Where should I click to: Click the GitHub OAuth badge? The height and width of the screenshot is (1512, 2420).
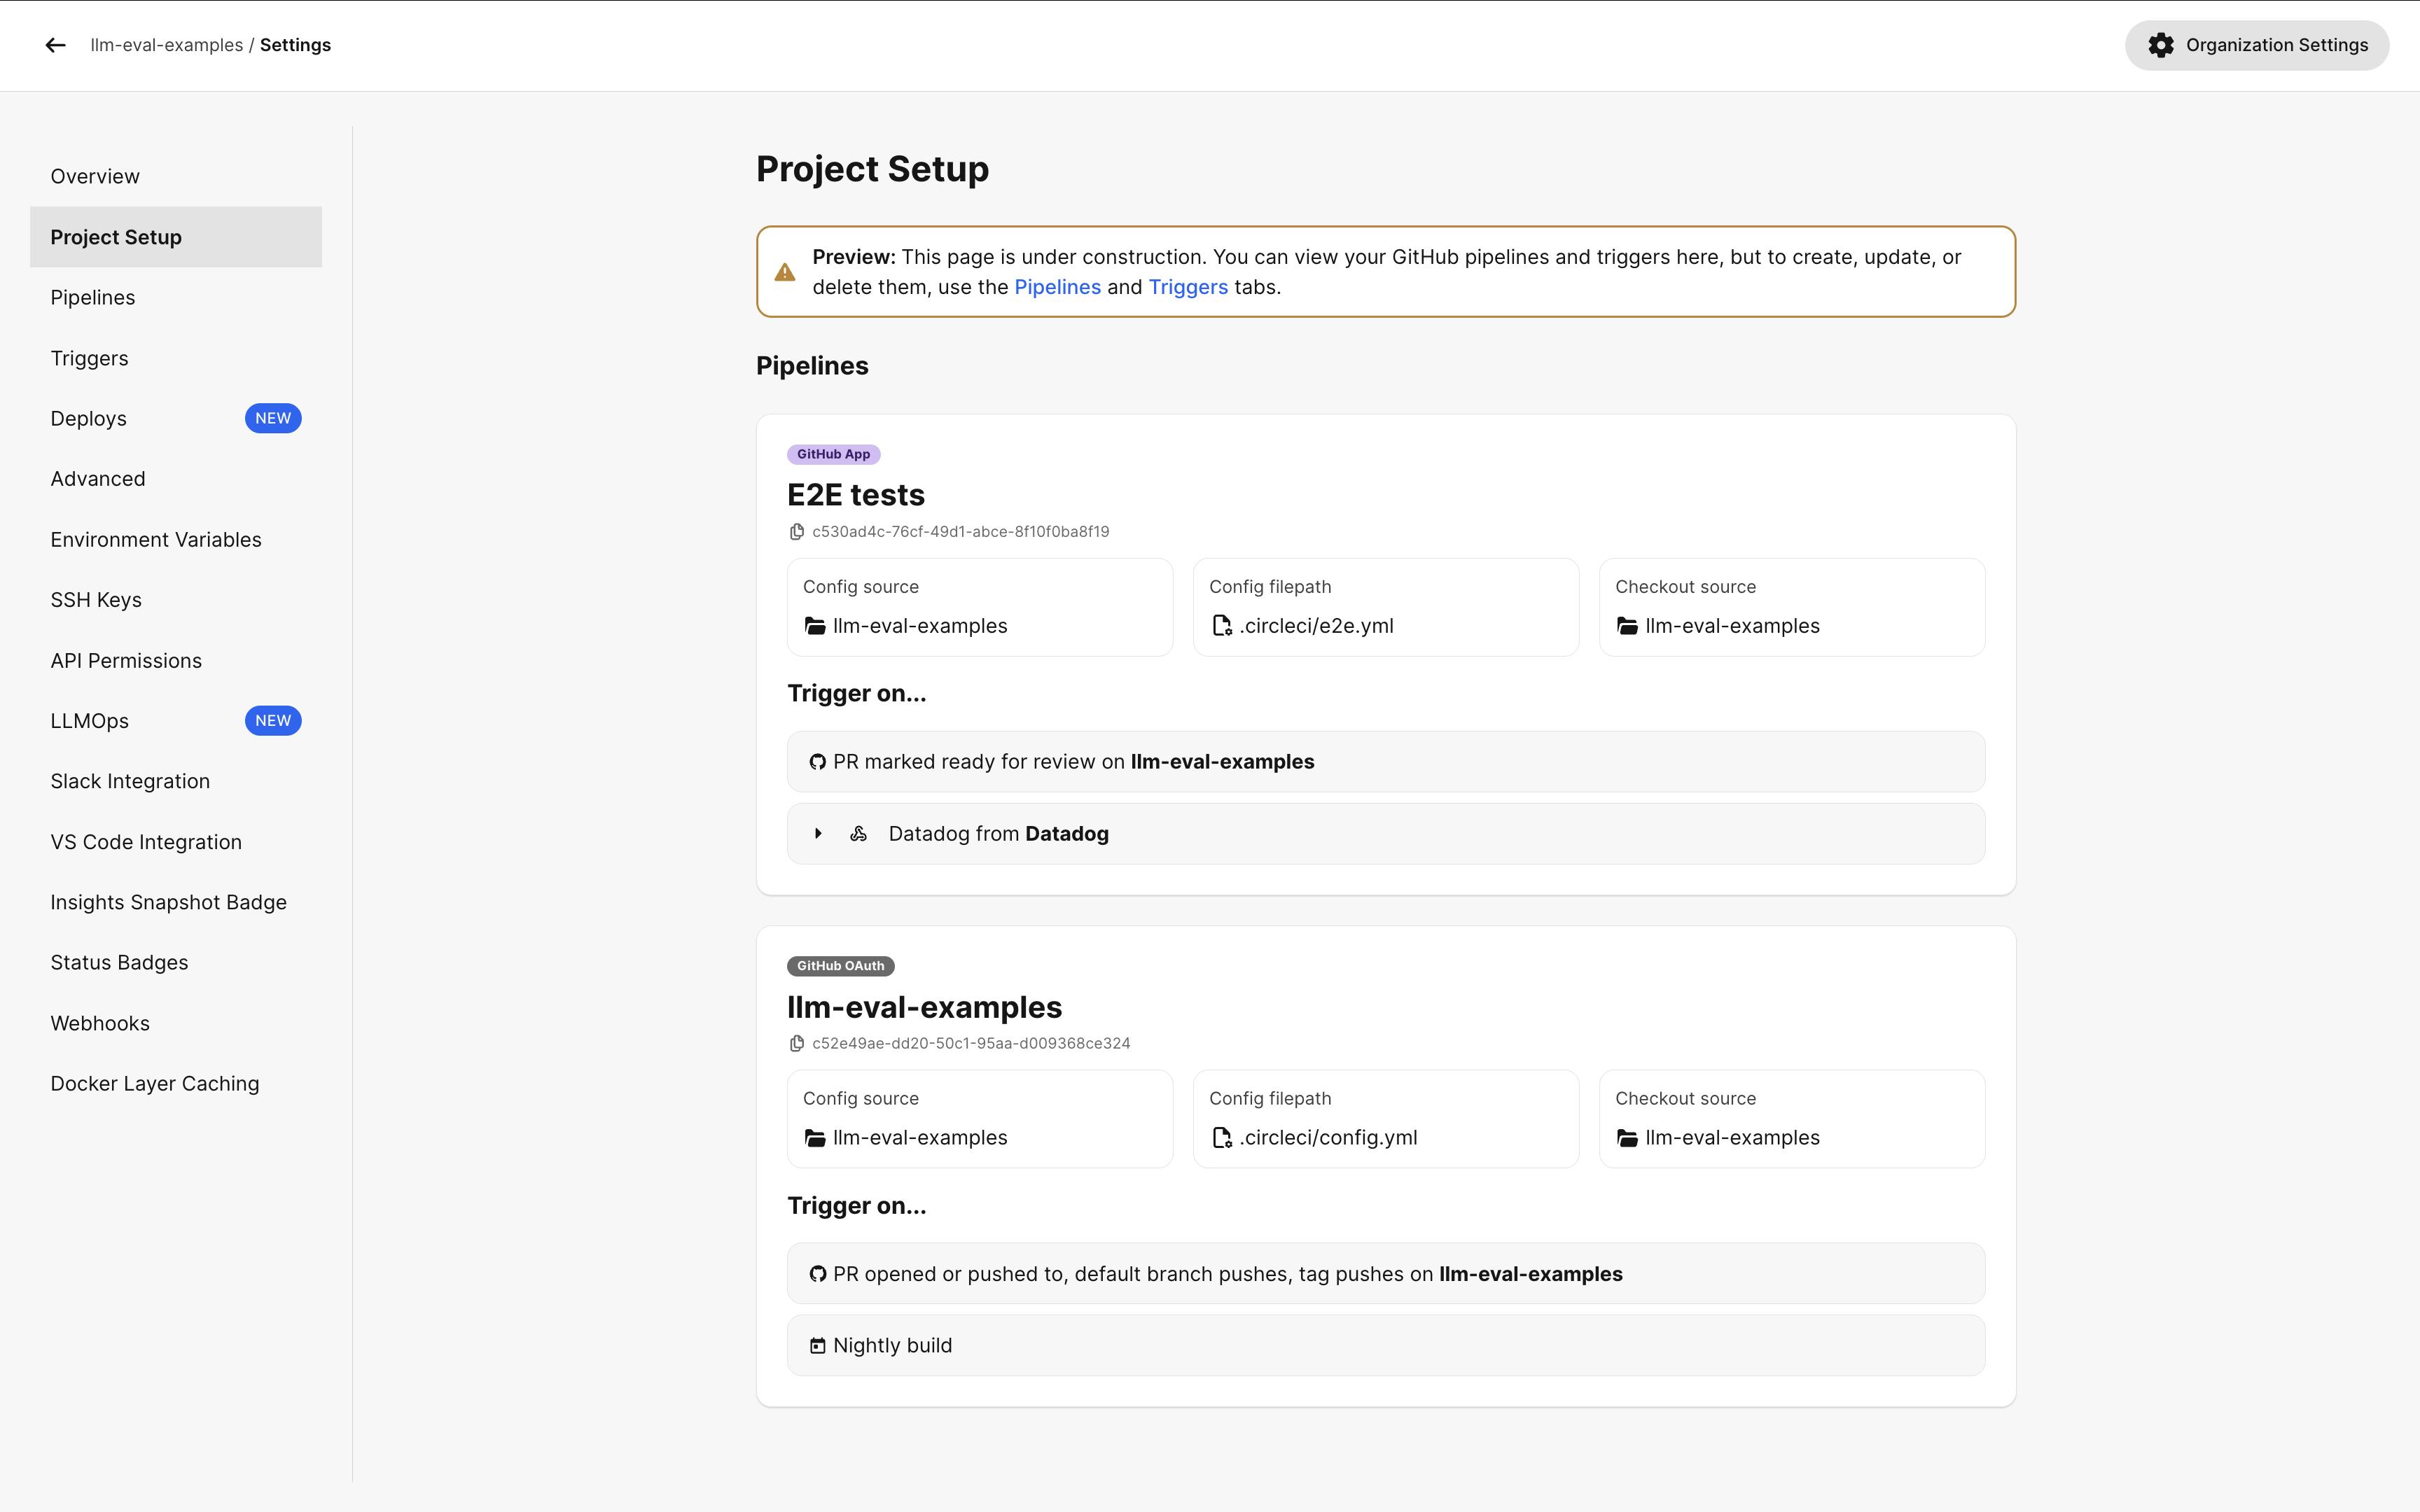pos(840,966)
